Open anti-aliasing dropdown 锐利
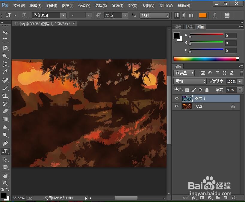The width and height of the screenshot is (245, 202). [x=155, y=15]
